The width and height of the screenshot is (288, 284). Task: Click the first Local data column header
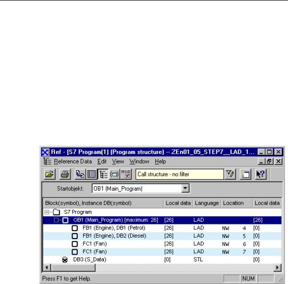[178, 203]
